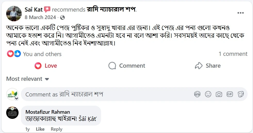The height and width of the screenshot is (133, 253).
Task: Reply to Mostafizur Rahman's comment
Action: pyautogui.click(x=56, y=129)
